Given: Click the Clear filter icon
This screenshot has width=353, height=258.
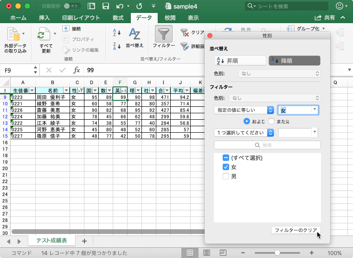Looking at the screenshot, I should 184,32.
